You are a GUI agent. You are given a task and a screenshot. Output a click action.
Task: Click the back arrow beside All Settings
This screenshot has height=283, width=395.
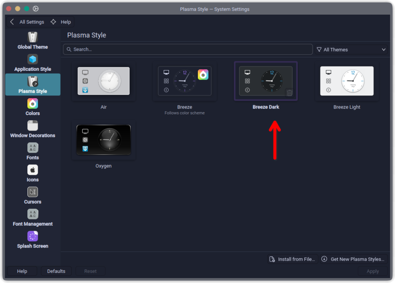pos(12,22)
